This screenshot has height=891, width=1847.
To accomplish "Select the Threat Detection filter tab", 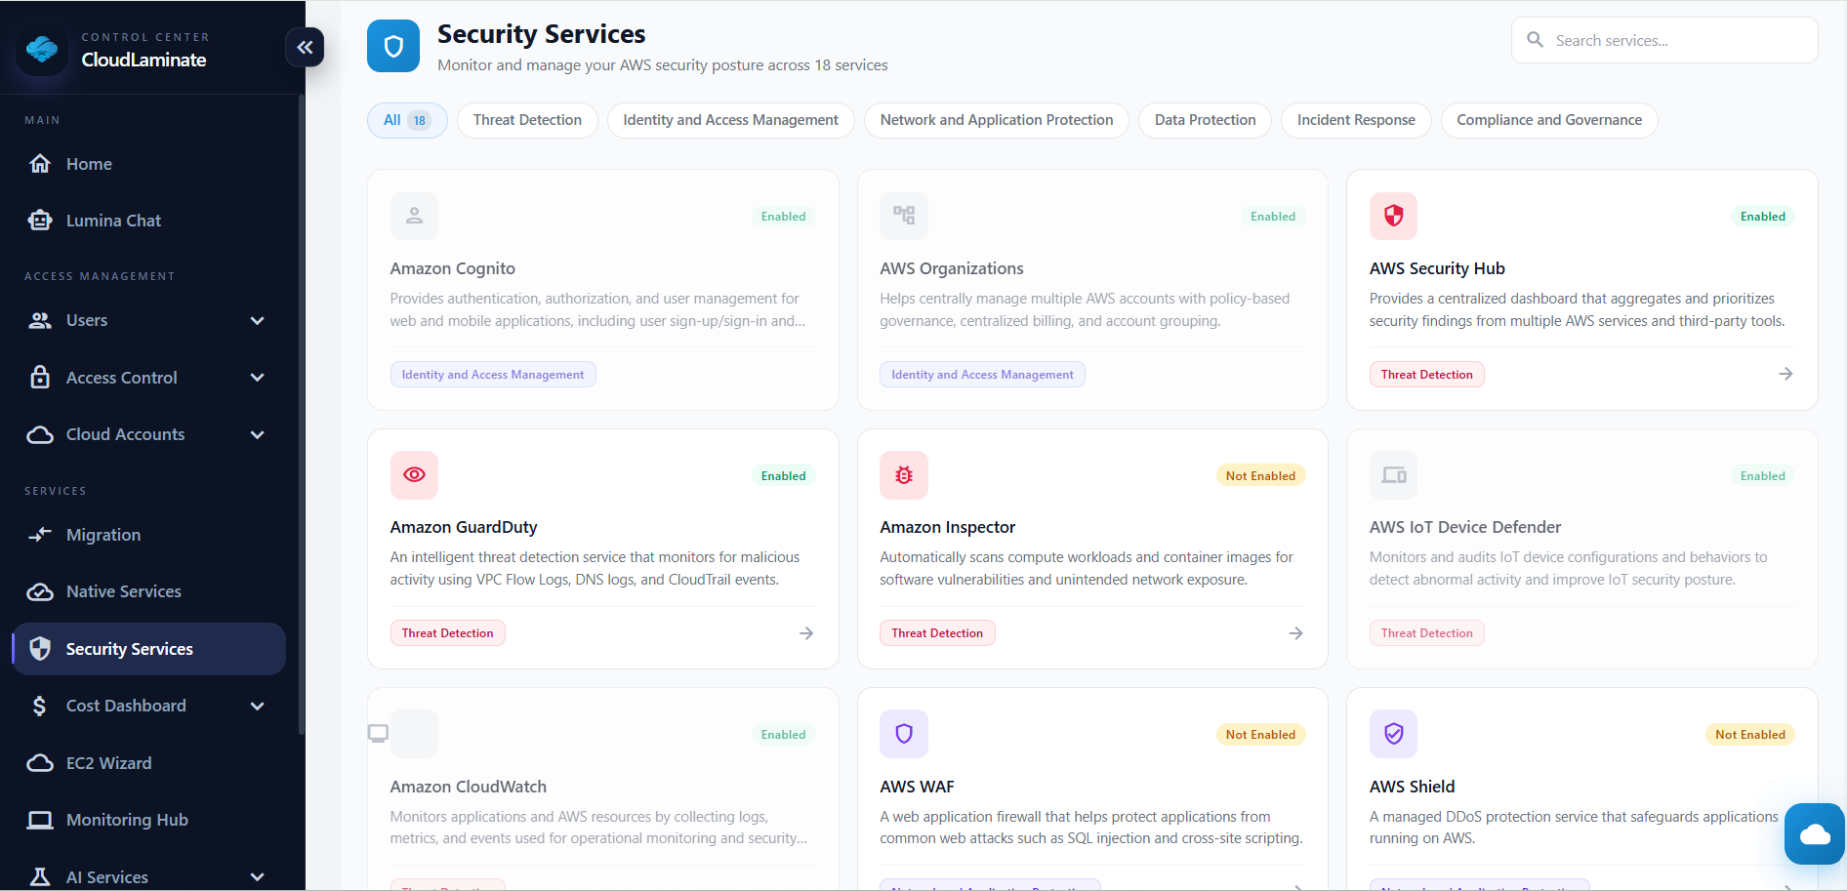I will tap(527, 120).
